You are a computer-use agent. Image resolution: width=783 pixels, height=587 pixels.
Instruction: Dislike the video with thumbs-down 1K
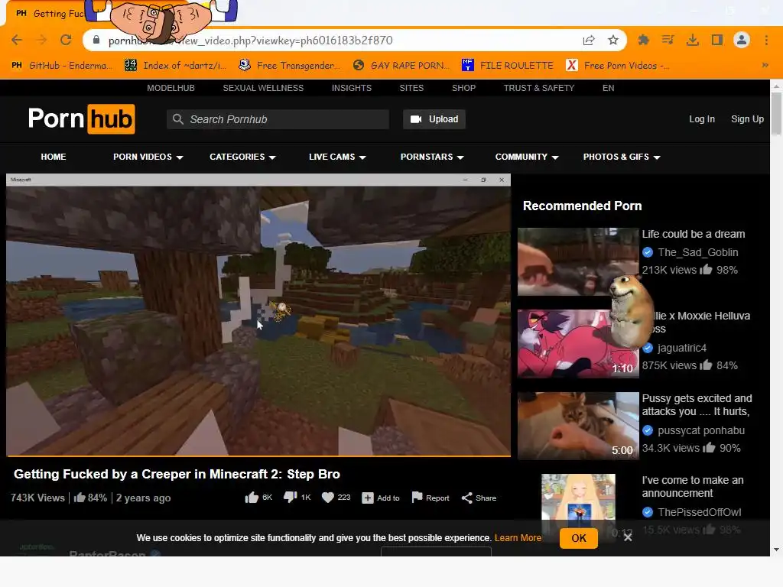pos(290,497)
